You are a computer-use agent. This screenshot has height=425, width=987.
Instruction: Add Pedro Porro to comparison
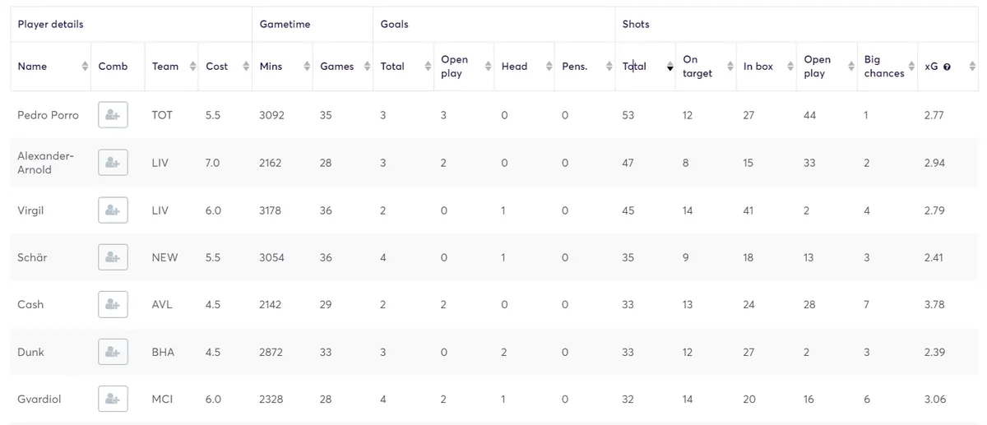113,115
